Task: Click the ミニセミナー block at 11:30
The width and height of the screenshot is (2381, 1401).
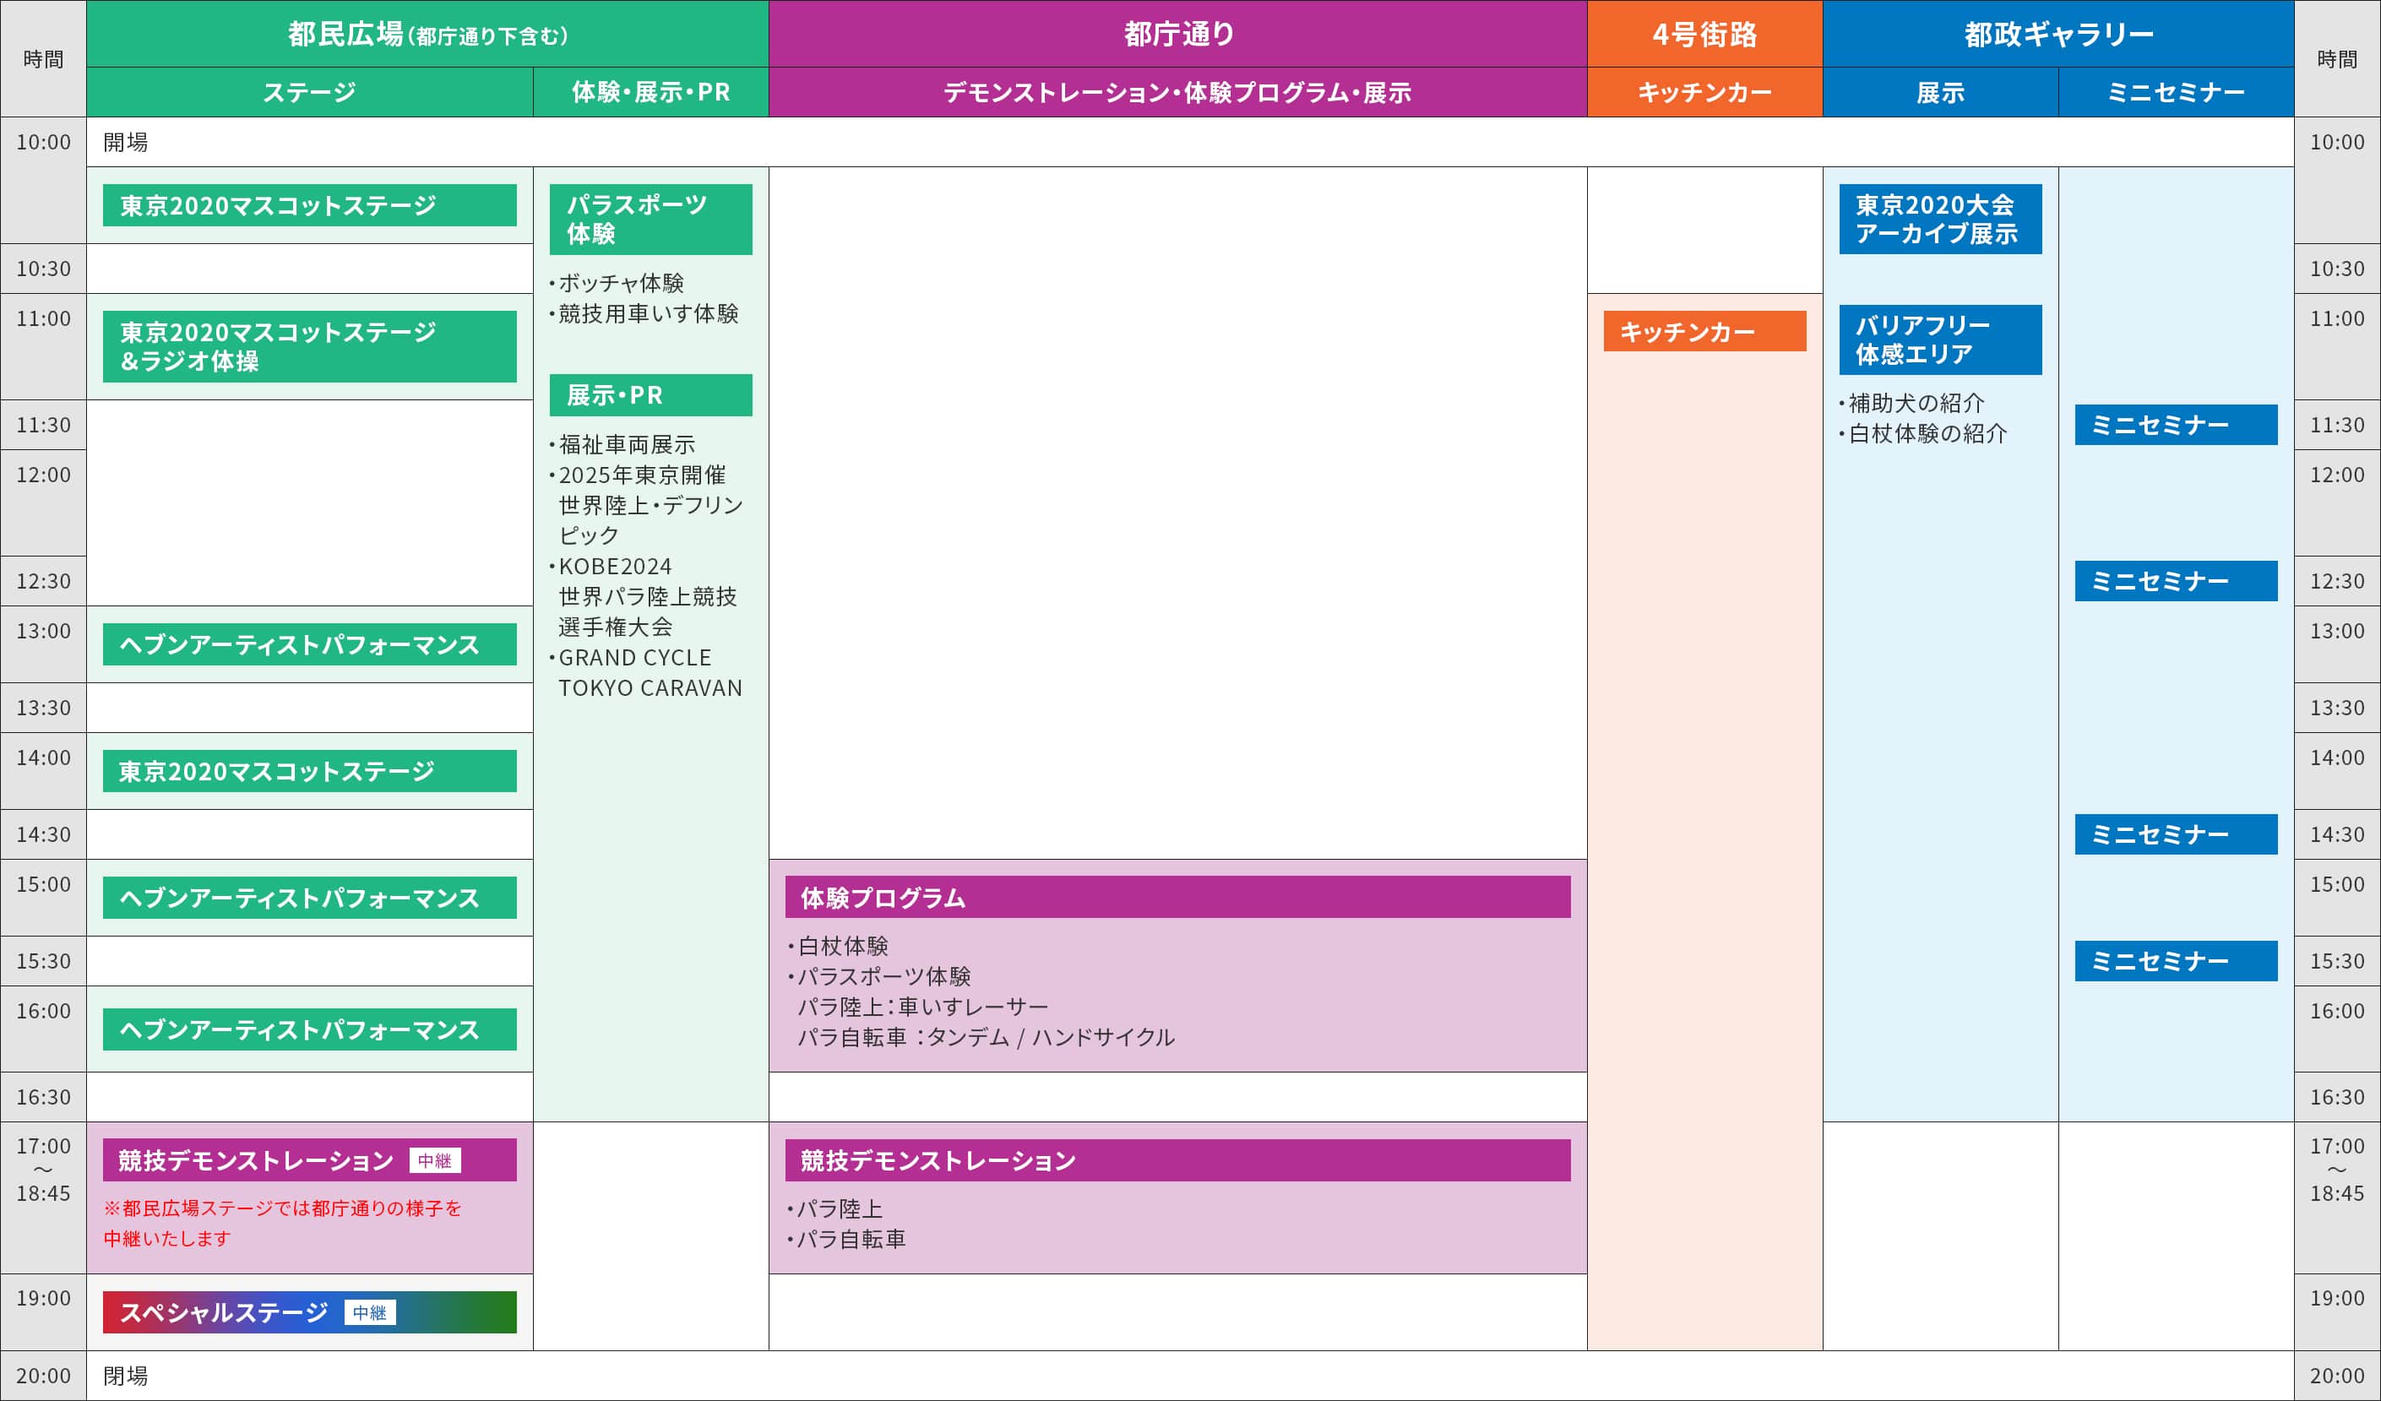Action: [2175, 425]
